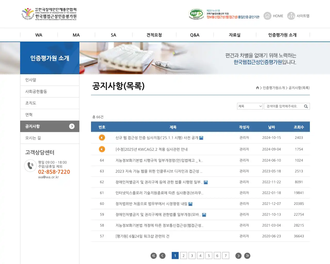This screenshot has width=330, height=264.
Task: Open post 59 장애인차별금지 일부개정
Action: coord(158,214)
